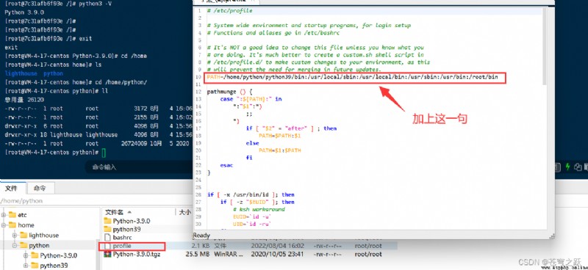Expand the etc folder node

[4, 215]
